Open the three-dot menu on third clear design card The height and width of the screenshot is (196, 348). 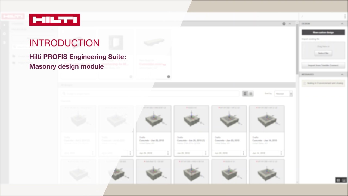tap(243, 153)
